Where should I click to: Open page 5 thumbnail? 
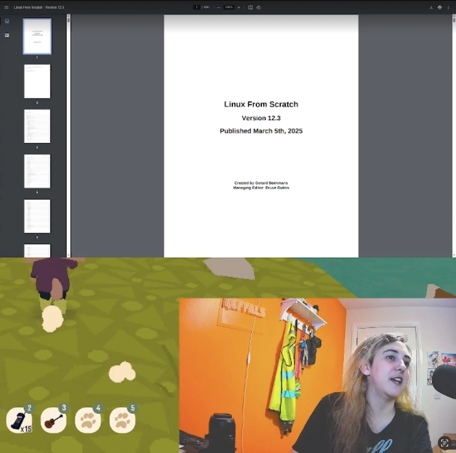click(x=37, y=216)
